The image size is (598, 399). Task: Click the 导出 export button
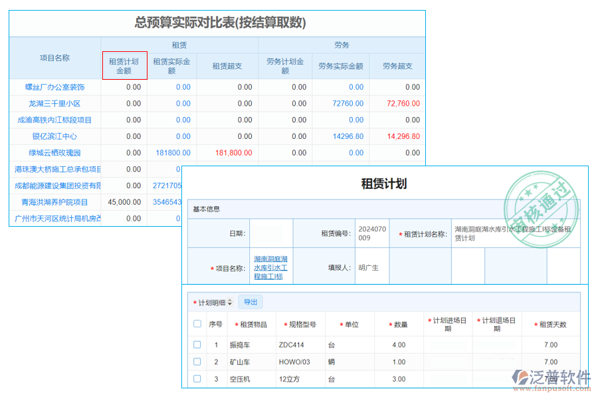250,301
